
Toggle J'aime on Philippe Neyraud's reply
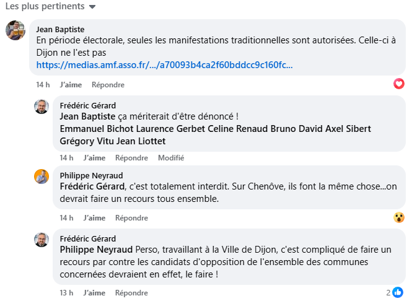pyautogui.click(x=94, y=218)
